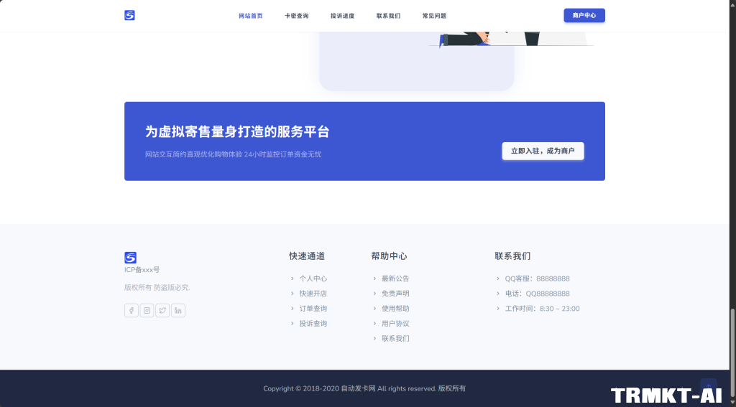This screenshot has height=407, width=736.
Task: Open the 个人中心 footer link
Action: pos(313,279)
